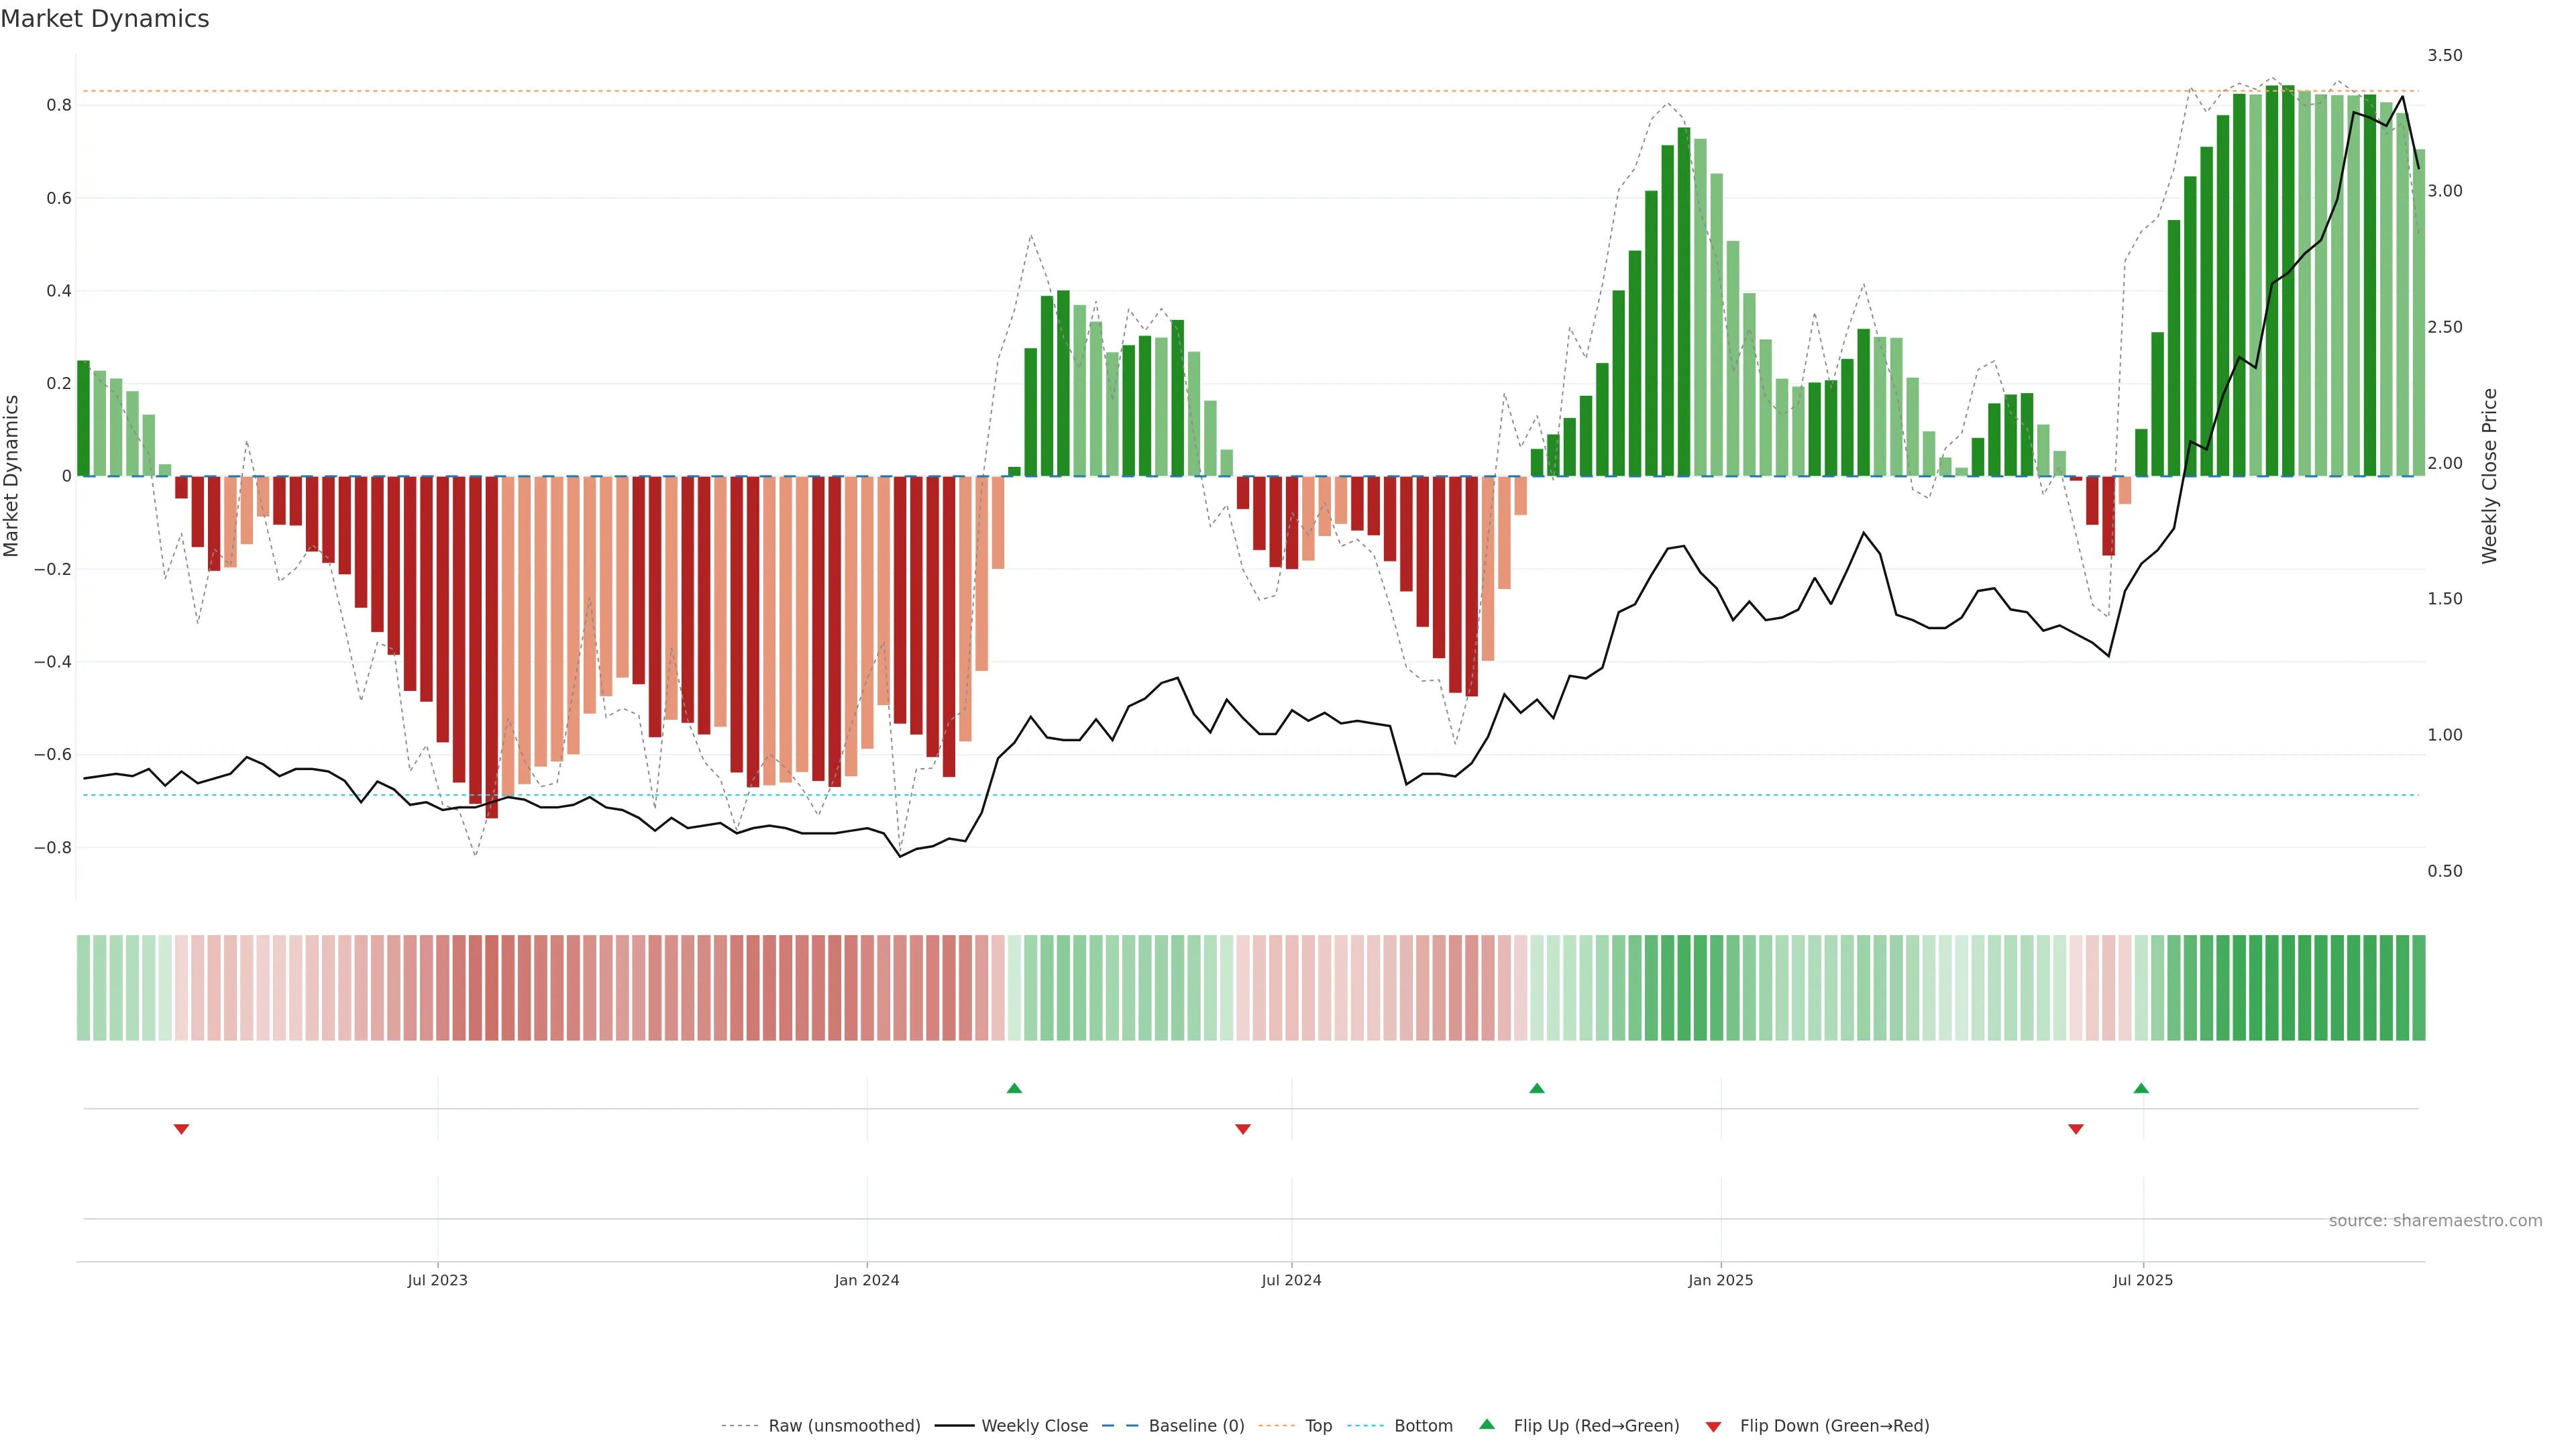The image size is (2576, 1449).
Task: Click the earliest red Flip Down triangle marker
Action: point(181,1129)
